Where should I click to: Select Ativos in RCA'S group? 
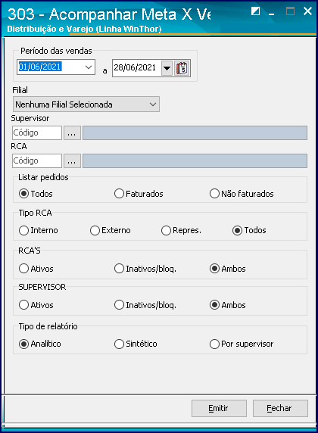(36, 269)
